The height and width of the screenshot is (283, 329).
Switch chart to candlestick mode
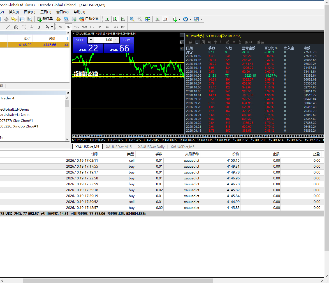point(115,19)
